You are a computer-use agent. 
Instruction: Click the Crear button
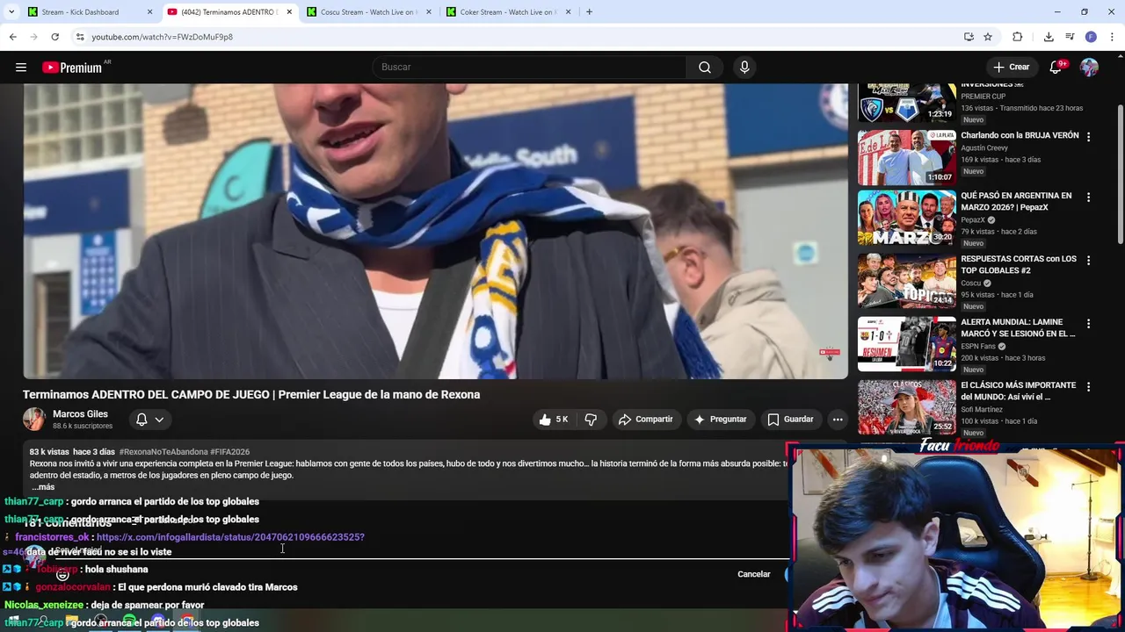click(1011, 67)
